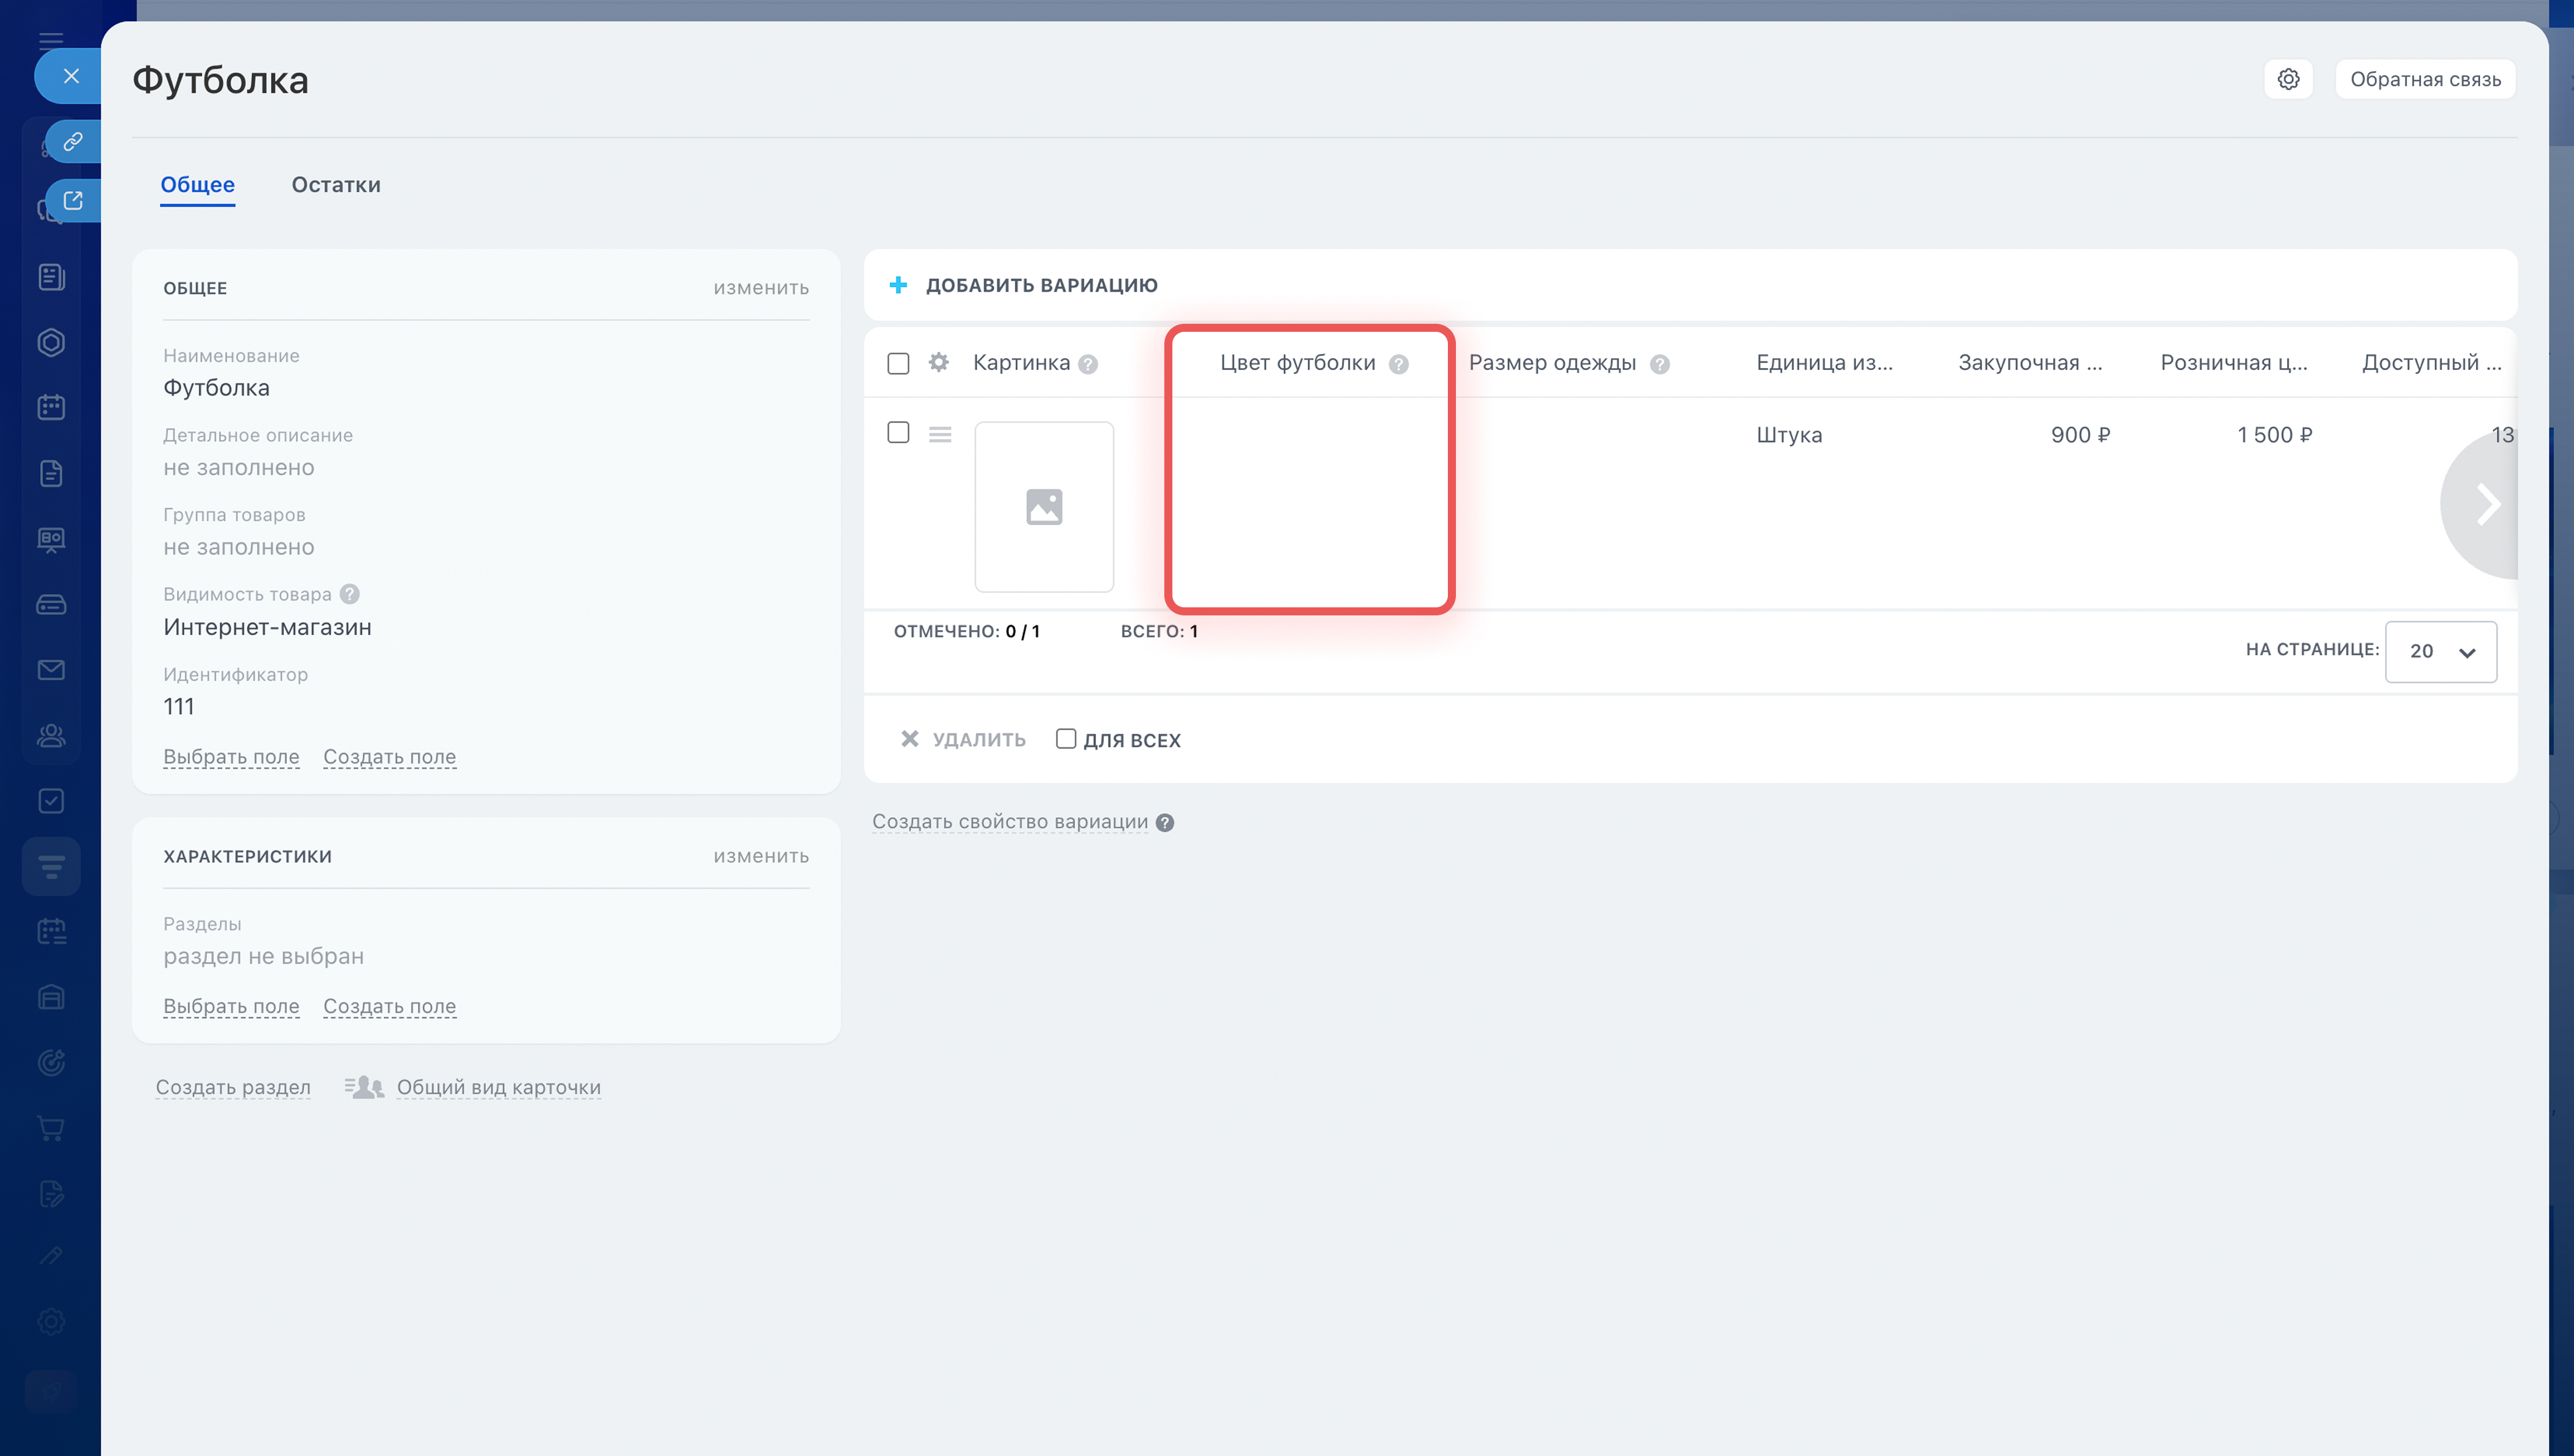2574x1456 pixels.
Task: Open the per-page count dropdown showing 20
Action: pyautogui.click(x=2440, y=651)
